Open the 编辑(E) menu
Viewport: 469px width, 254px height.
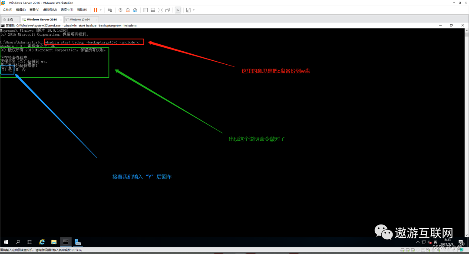coord(21,10)
